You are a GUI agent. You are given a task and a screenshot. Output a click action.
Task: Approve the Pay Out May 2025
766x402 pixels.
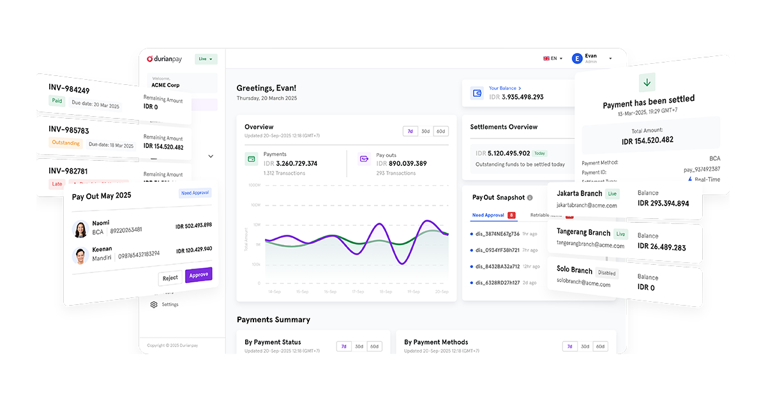pyautogui.click(x=199, y=275)
